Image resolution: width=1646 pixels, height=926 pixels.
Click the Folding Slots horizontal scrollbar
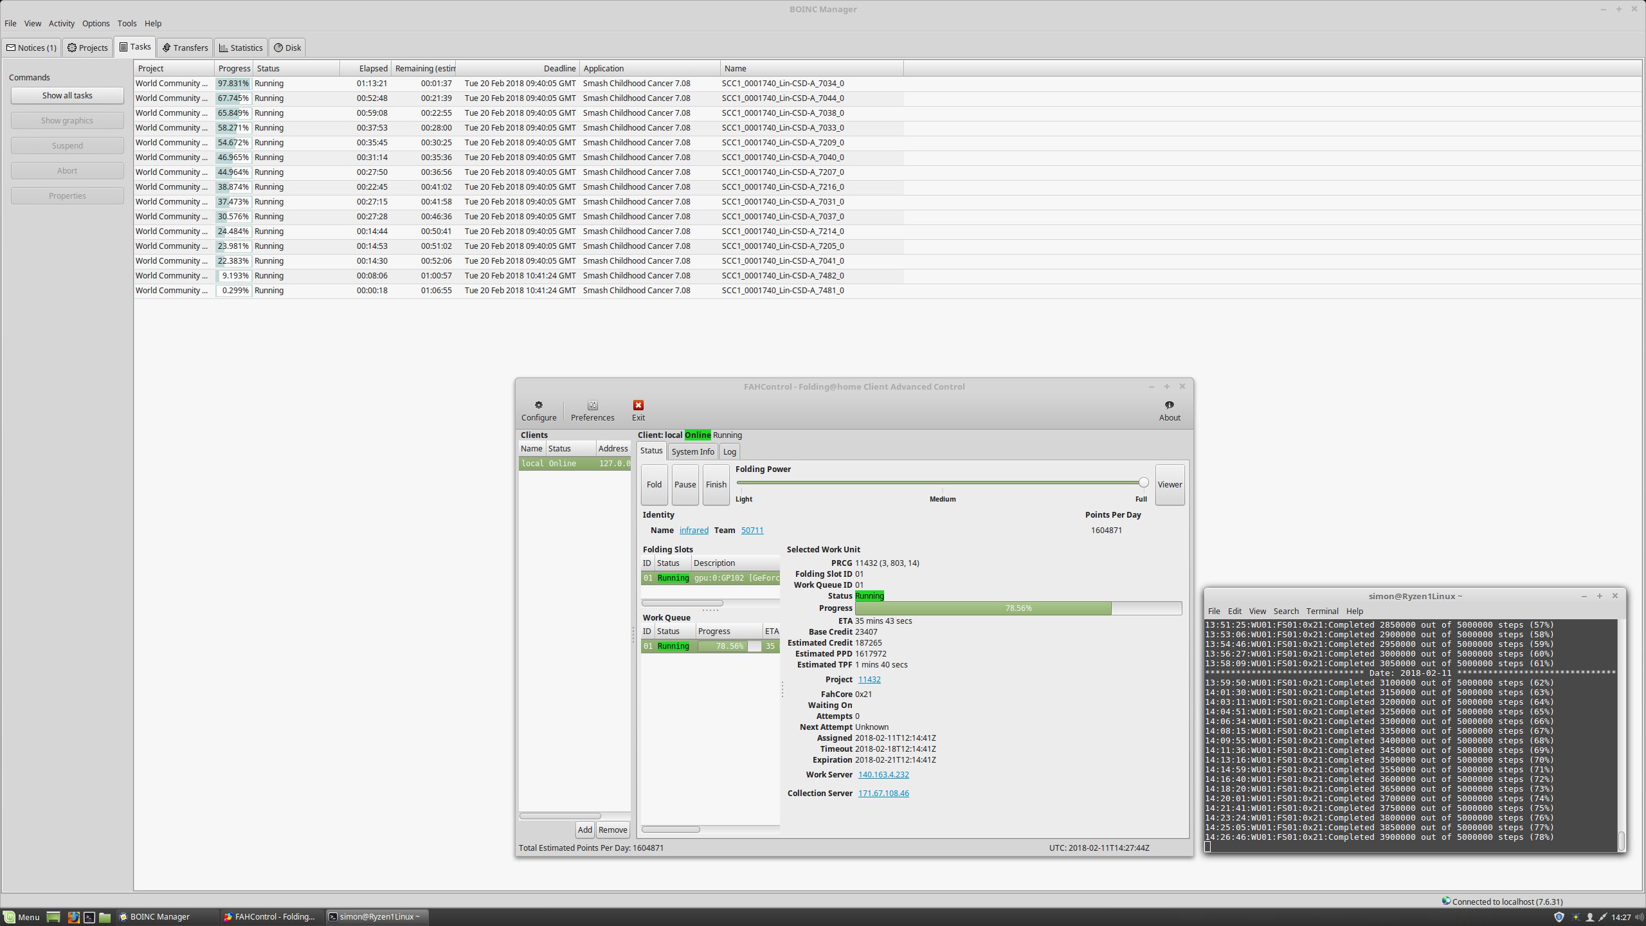click(682, 603)
